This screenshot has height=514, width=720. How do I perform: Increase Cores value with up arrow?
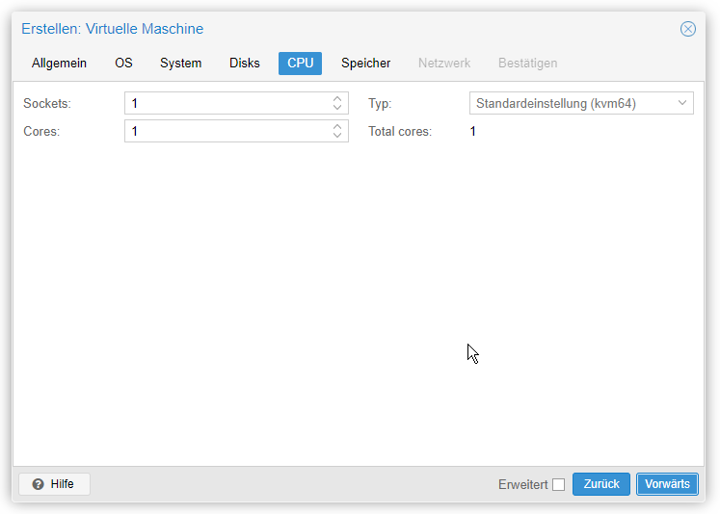pyautogui.click(x=337, y=126)
